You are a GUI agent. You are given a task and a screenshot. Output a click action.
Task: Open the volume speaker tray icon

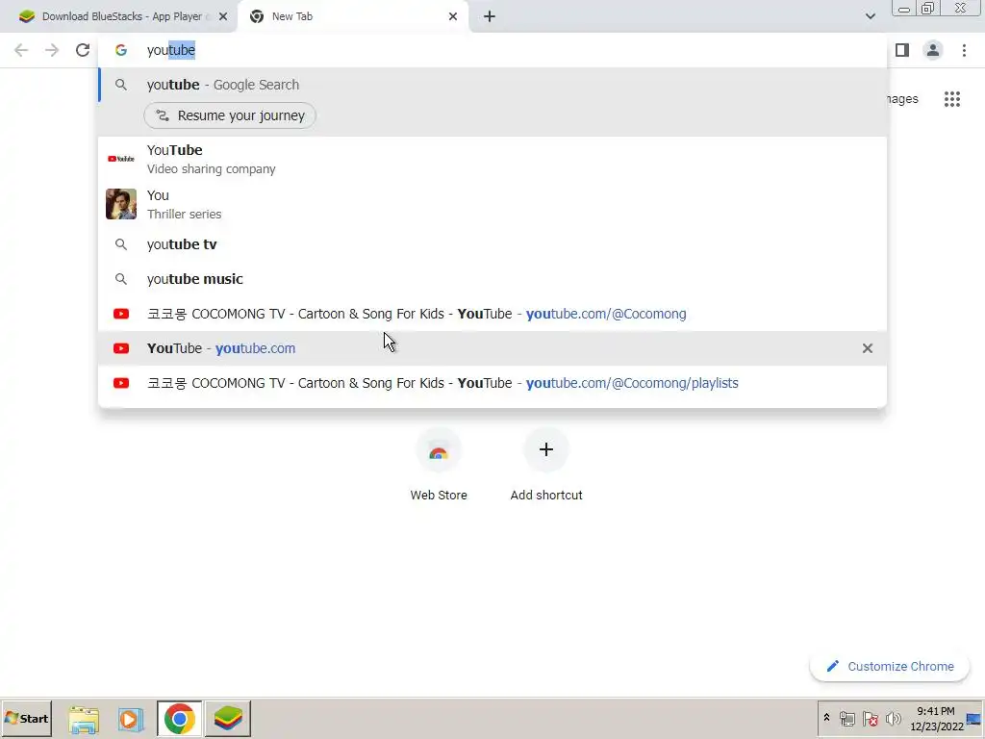tap(893, 718)
